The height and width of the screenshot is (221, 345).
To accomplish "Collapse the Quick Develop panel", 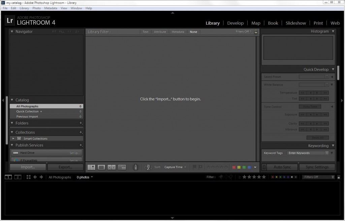I will point(333,69).
